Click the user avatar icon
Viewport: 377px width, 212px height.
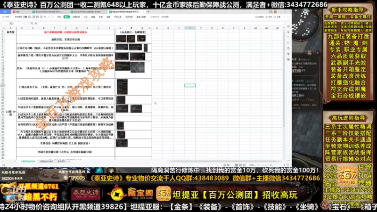tap(275, 11)
